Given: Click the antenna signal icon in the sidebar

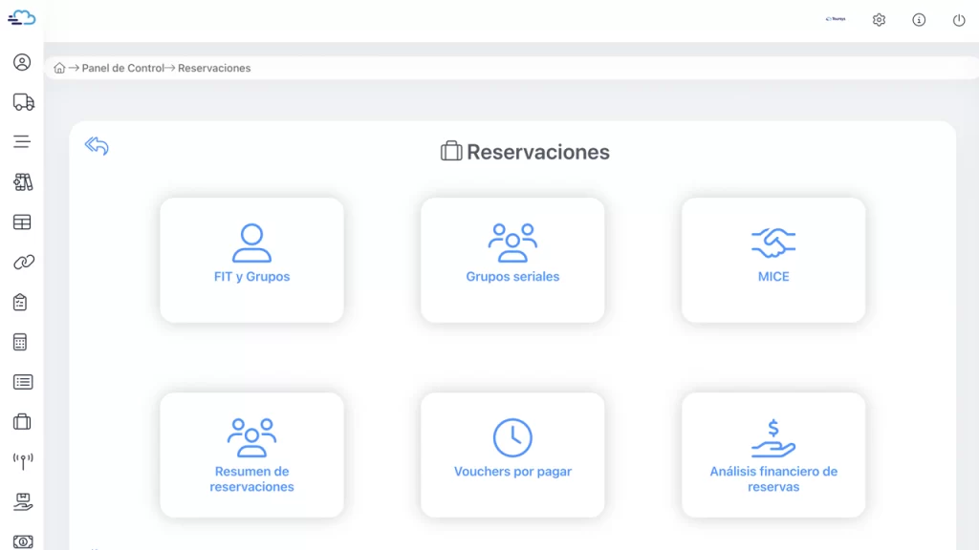Looking at the screenshot, I should [21, 459].
